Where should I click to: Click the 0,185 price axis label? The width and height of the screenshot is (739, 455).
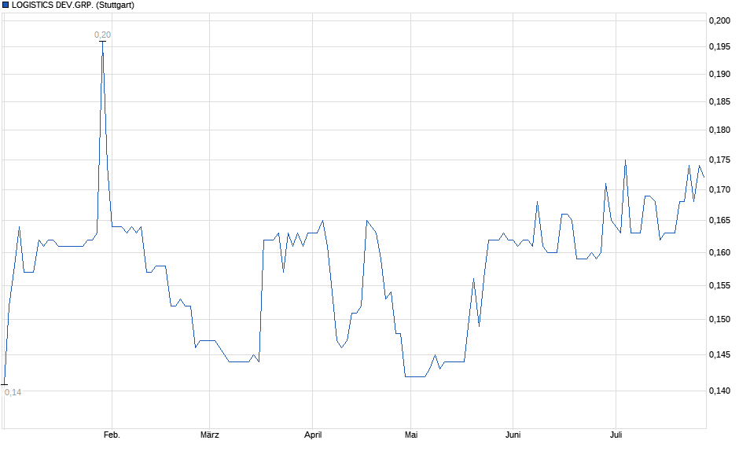719,101
